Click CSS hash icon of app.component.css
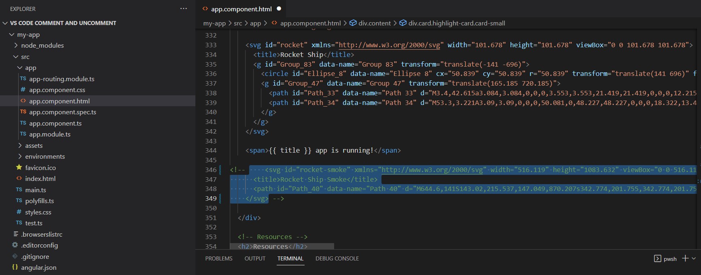Screen dimensions: 701x275 tap(23, 90)
